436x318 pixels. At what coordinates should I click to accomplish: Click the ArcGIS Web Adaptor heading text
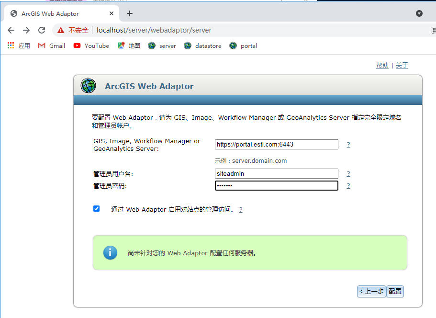(x=149, y=86)
